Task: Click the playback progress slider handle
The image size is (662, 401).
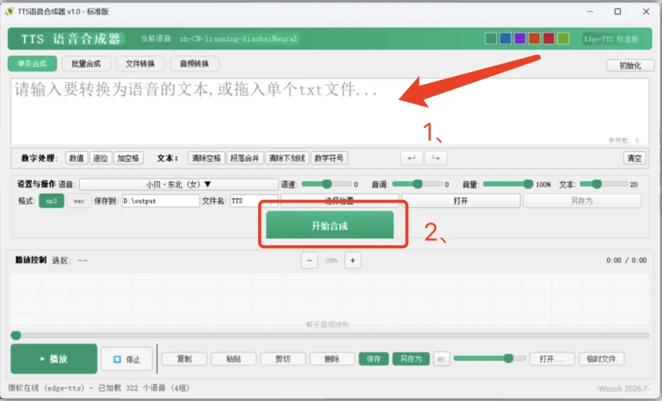Action: click(x=16, y=335)
